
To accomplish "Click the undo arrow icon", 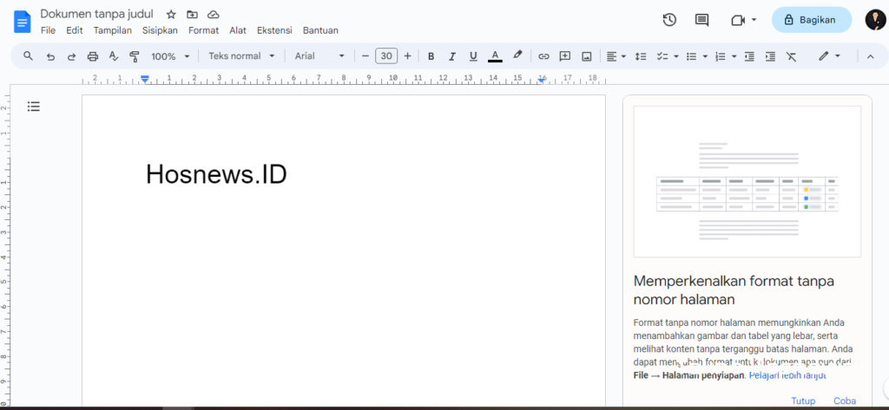I will [50, 56].
